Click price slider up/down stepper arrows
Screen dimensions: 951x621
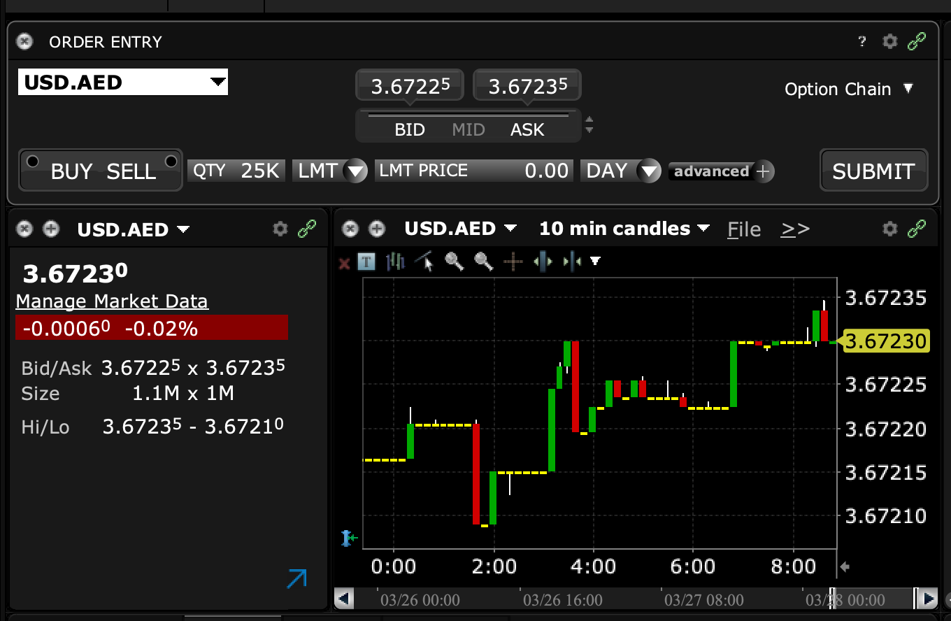pos(589,124)
